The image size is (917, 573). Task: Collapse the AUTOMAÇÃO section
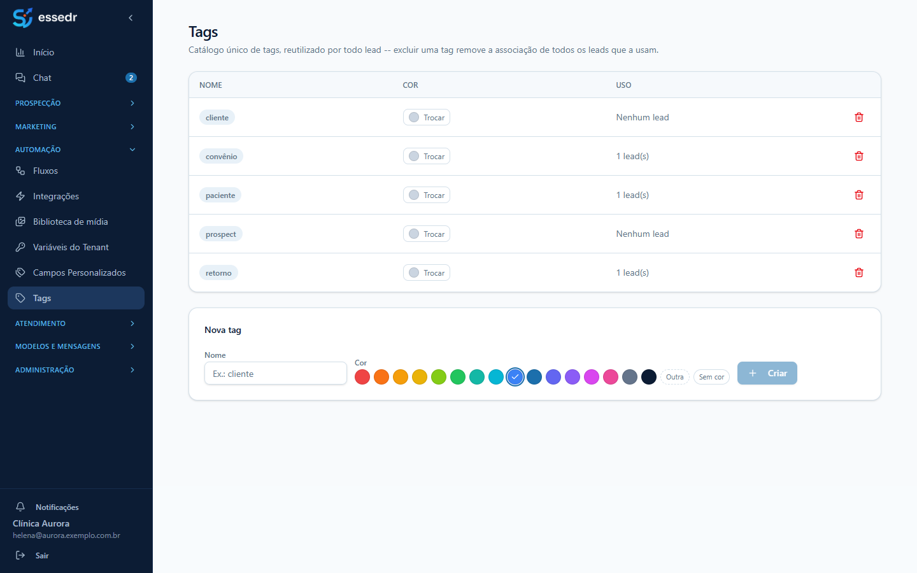click(76, 150)
